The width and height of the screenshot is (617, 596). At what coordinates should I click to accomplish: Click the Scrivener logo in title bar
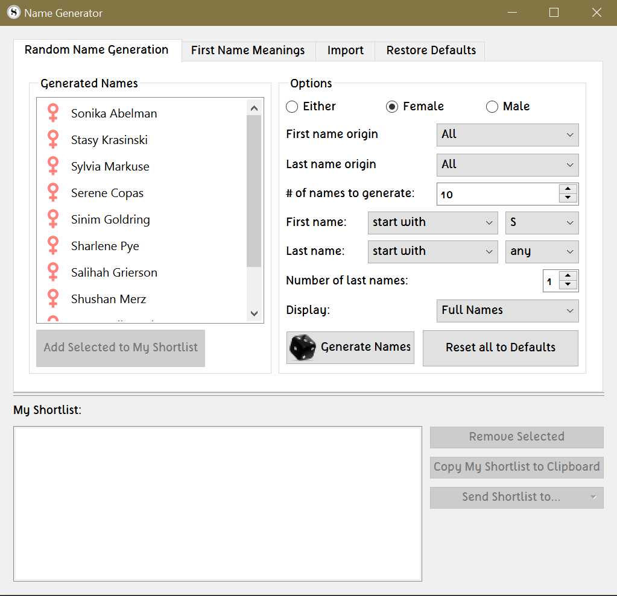(x=14, y=13)
